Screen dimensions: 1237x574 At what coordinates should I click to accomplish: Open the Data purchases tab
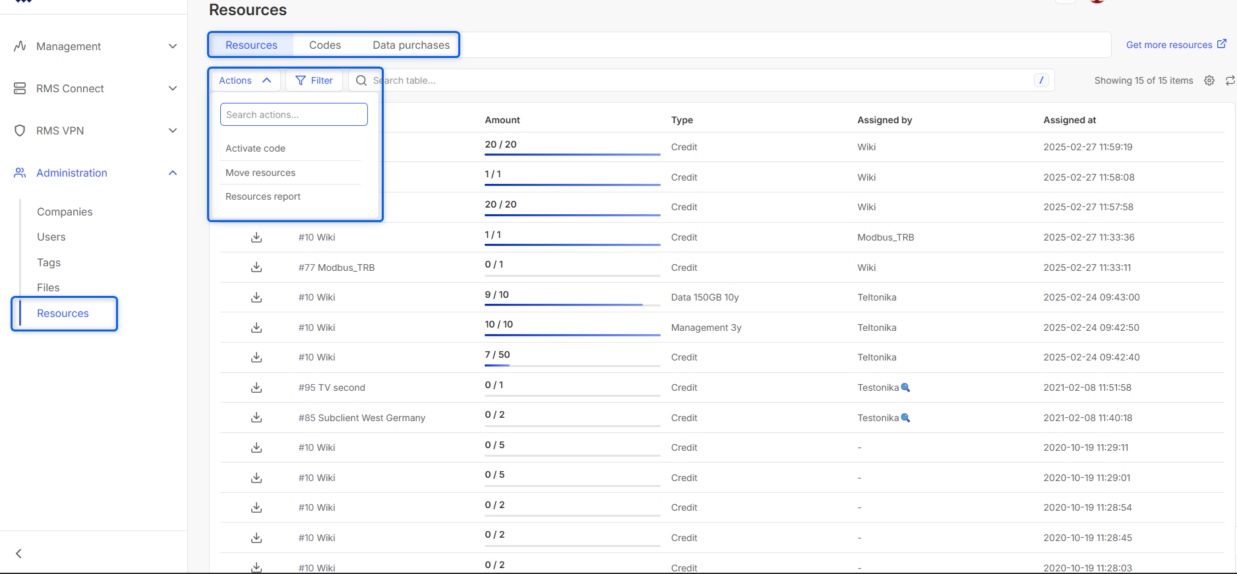411,45
